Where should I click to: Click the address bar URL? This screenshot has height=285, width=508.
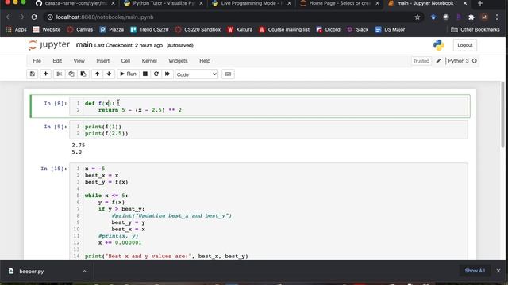(105, 17)
